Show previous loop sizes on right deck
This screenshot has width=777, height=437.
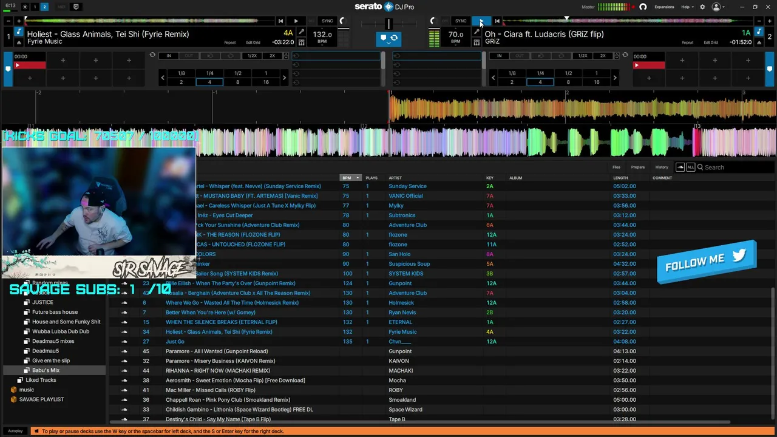(494, 78)
